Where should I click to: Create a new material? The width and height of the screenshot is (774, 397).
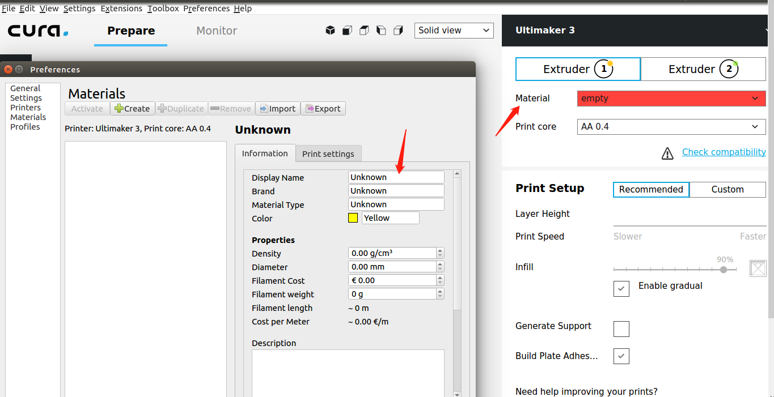click(132, 109)
